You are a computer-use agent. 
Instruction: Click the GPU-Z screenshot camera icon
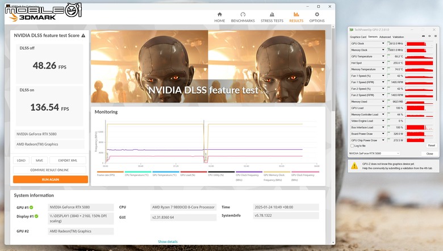pos(423,36)
